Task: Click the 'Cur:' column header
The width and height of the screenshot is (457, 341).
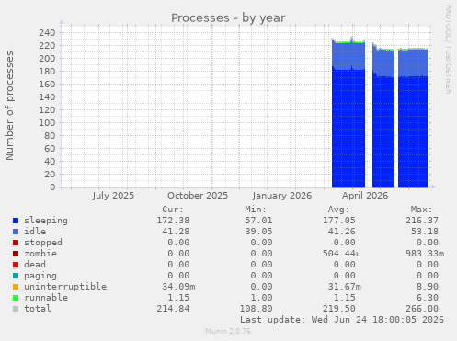Action: point(173,210)
